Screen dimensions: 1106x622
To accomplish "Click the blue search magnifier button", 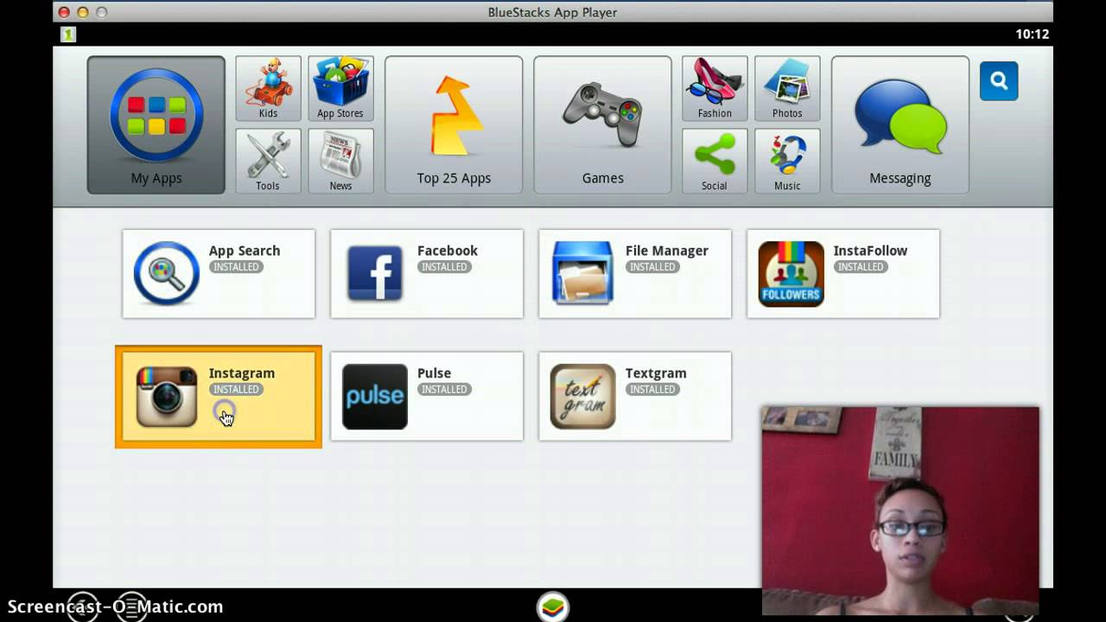I will click(x=999, y=81).
